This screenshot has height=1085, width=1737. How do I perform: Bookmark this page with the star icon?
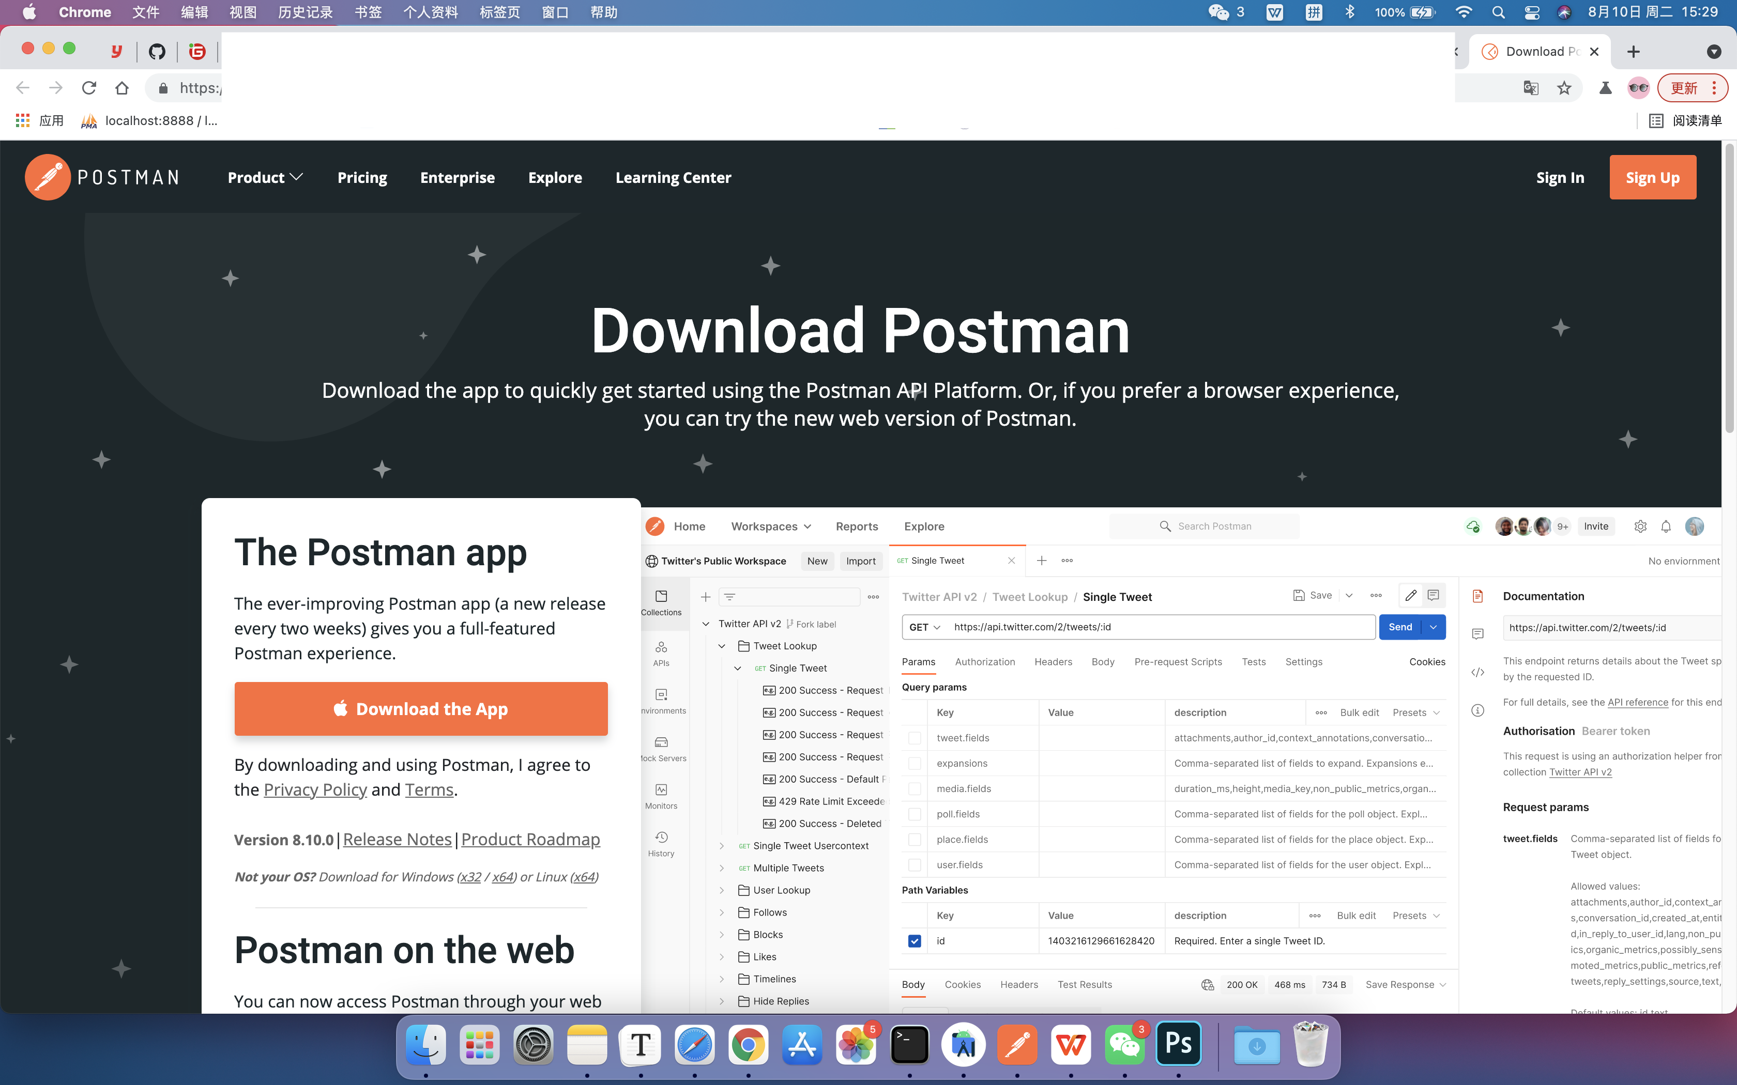click(1564, 88)
